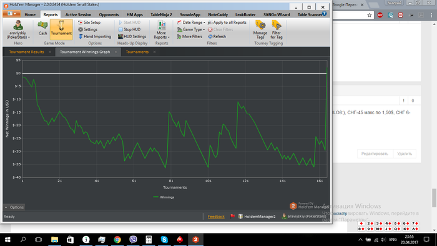Show hidden system tray icons
The height and width of the screenshot is (246, 437).
coord(360,240)
